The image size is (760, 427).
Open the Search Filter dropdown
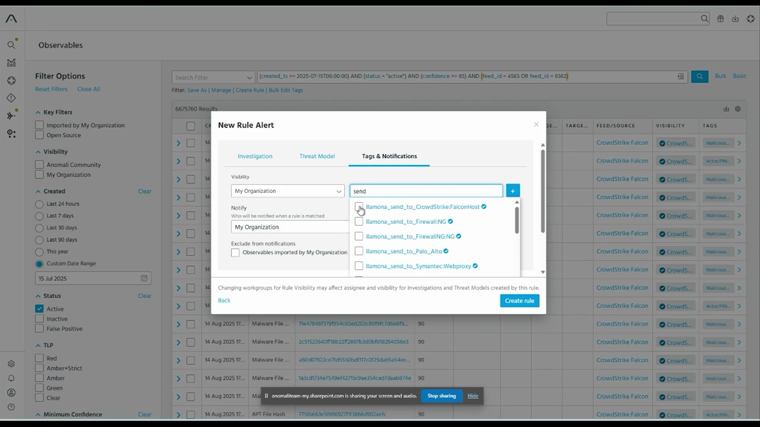(213, 77)
